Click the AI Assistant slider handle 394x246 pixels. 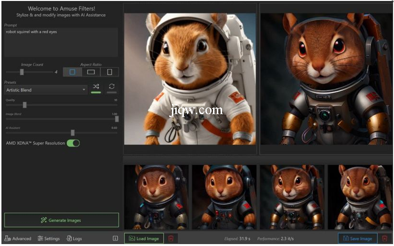point(73,133)
